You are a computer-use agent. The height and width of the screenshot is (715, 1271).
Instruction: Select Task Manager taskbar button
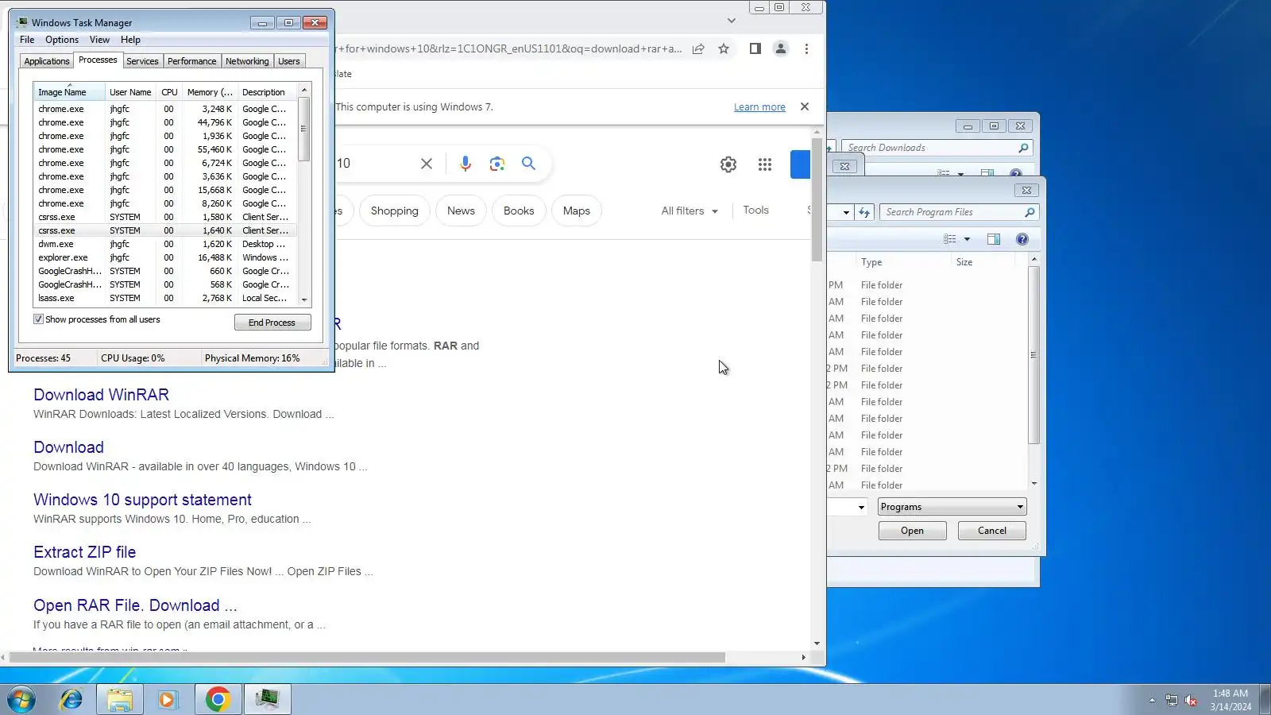point(268,699)
